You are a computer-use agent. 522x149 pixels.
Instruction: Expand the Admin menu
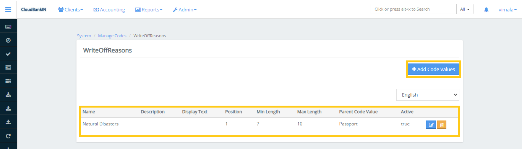tap(185, 10)
